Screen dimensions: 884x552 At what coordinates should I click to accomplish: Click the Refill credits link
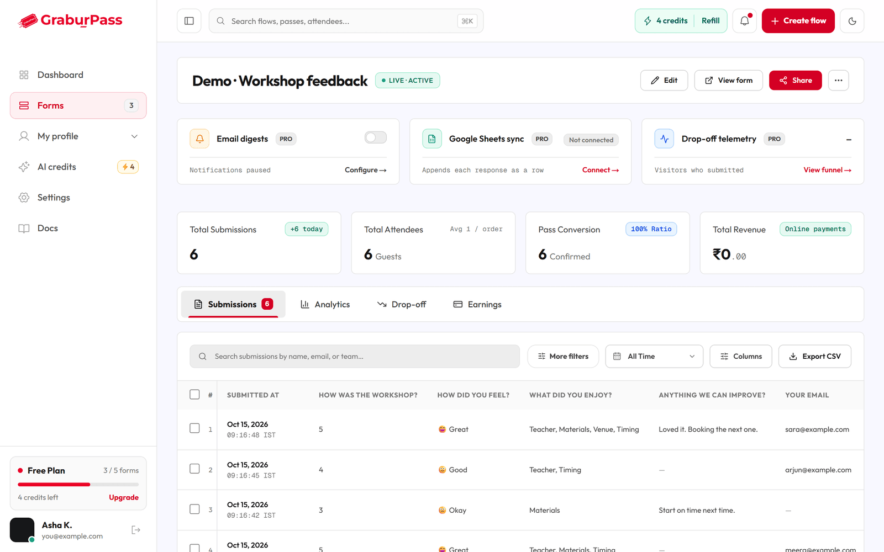[x=711, y=21]
